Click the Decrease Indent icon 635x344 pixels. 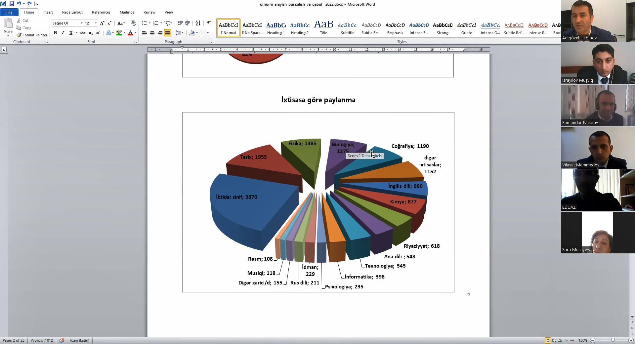pyautogui.click(x=180, y=23)
